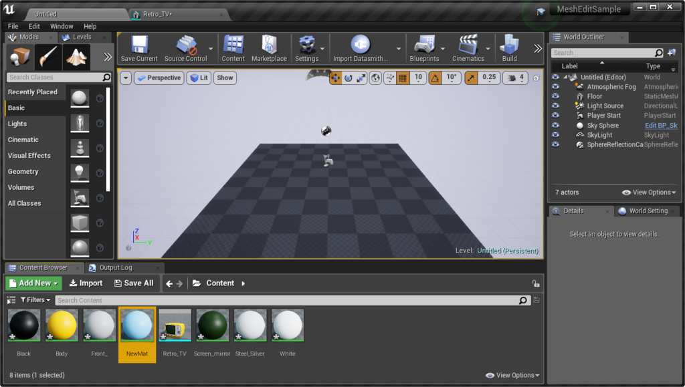Switch to the Output Log tab
685x387 pixels.
(x=115, y=267)
